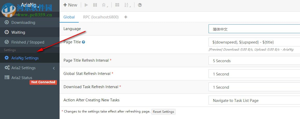The image size is (300, 119).
Task: Click the 'Language' setting label
Action: (x=72, y=29)
